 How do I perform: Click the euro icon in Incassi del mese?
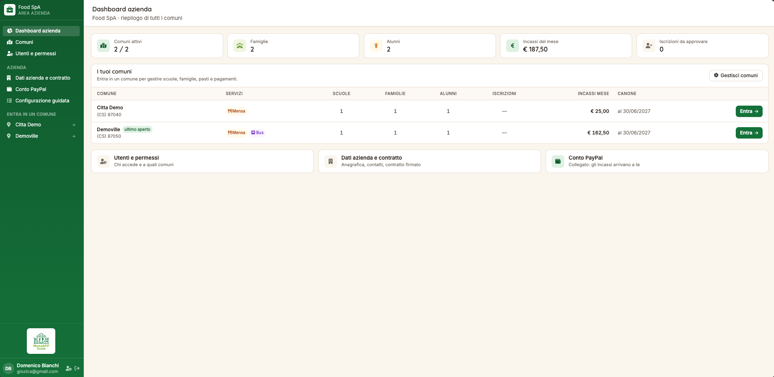pyautogui.click(x=513, y=45)
